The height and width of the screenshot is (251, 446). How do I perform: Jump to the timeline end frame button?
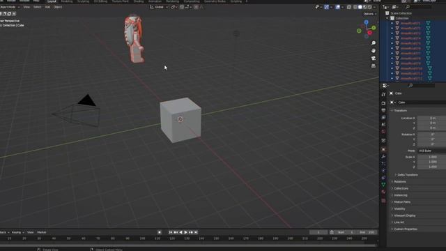point(196,232)
